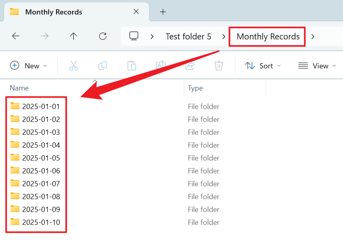Open the View layout dropdown
Screen dimensions: 343x249
[x=317, y=66]
